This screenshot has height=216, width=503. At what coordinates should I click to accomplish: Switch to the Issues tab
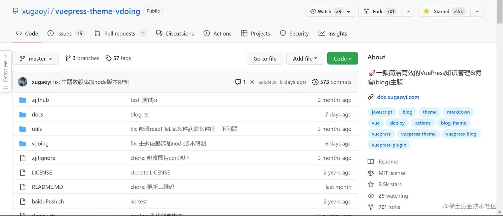point(66,34)
